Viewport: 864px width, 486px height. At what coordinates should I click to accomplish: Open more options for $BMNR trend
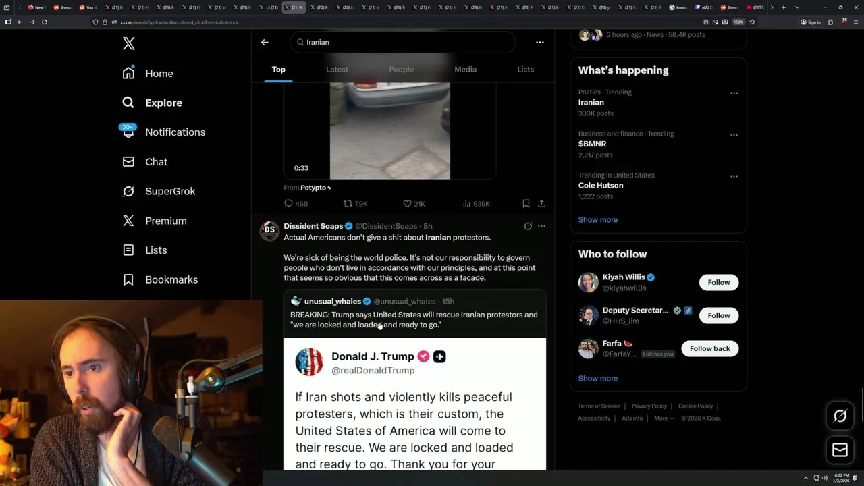(734, 134)
